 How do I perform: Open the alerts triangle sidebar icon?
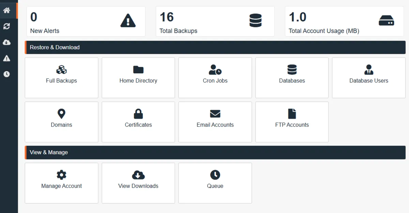[6, 58]
